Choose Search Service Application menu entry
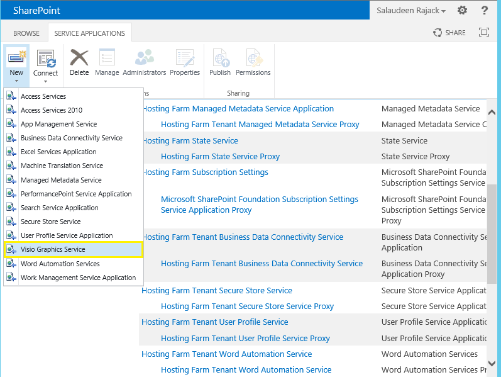 click(74, 208)
